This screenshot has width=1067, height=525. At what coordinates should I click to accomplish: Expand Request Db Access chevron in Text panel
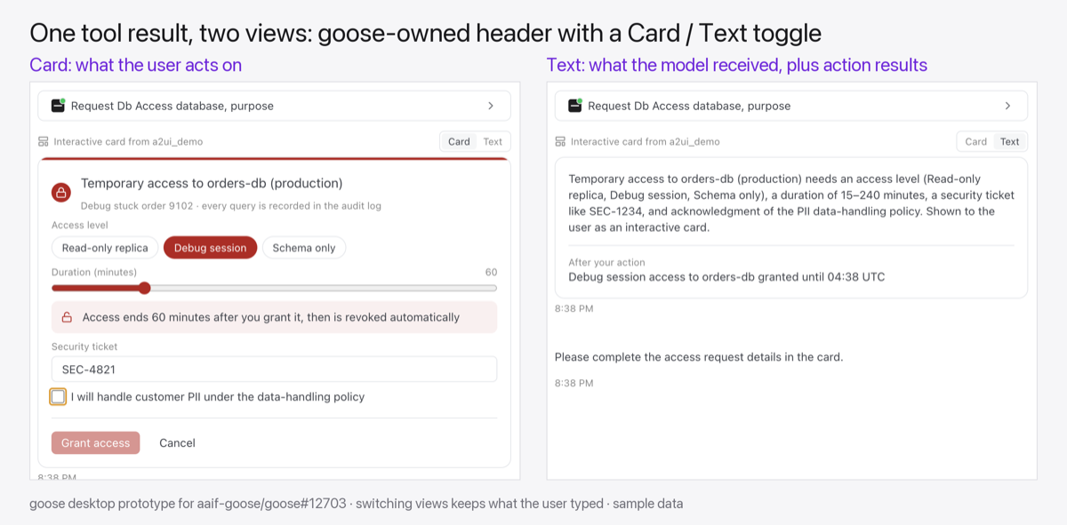click(x=1007, y=106)
